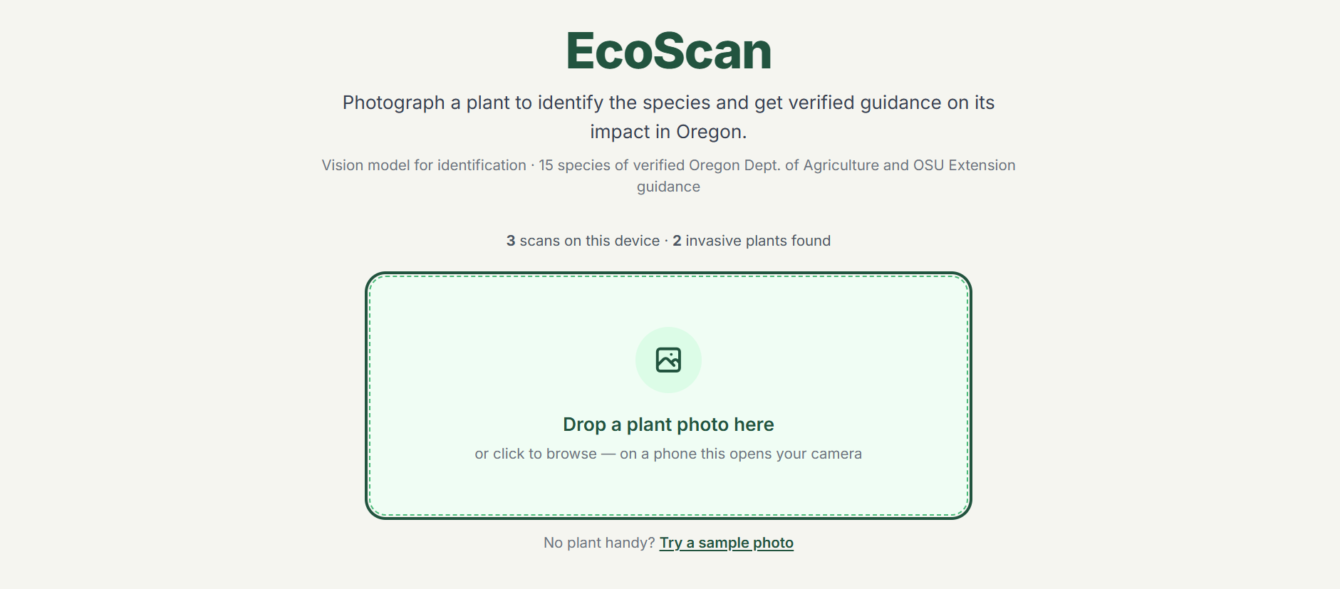Click the 3 scans on this device counter

pos(583,241)
